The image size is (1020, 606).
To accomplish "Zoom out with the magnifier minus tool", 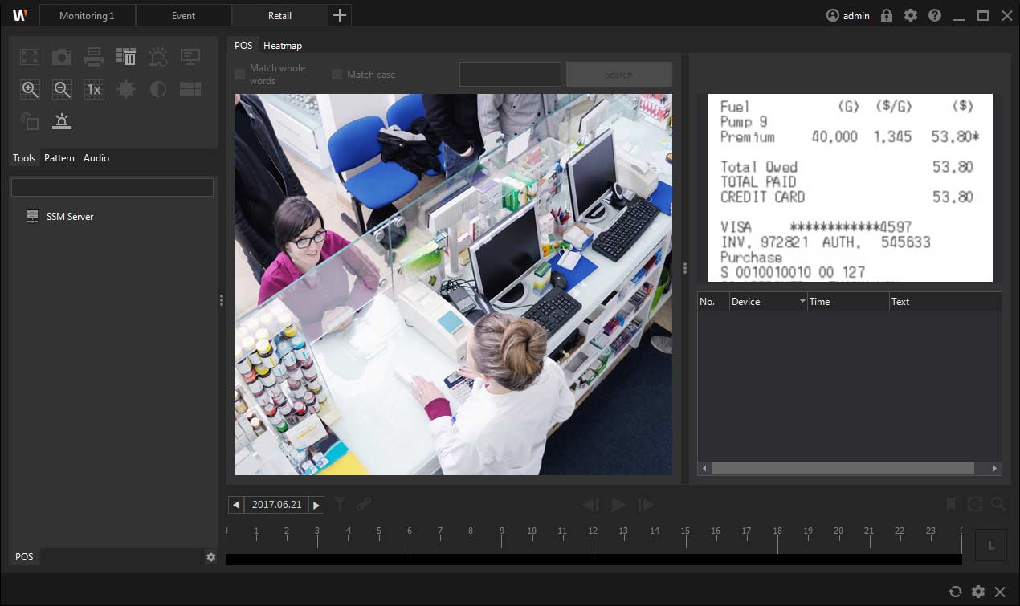I will [62, 89].
